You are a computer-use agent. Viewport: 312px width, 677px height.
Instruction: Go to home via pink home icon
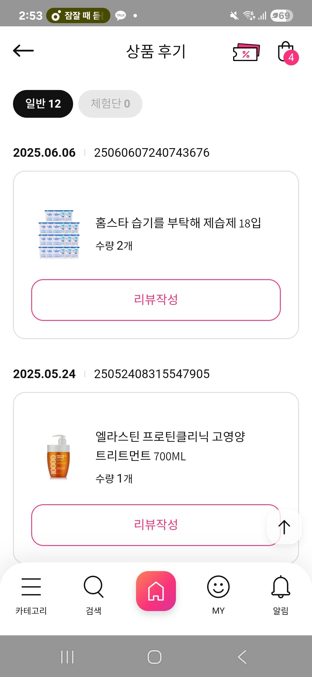156,591
